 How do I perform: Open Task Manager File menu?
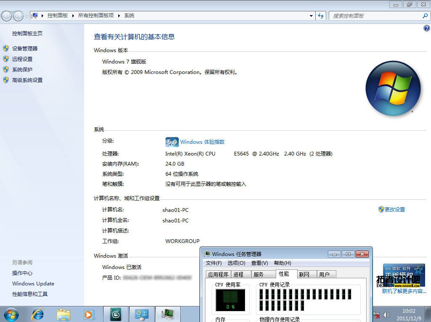[x=213, y=263]
